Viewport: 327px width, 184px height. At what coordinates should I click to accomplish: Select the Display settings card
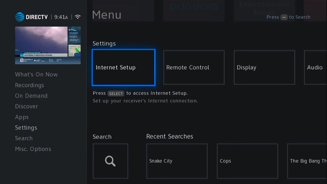pos(264,67)
